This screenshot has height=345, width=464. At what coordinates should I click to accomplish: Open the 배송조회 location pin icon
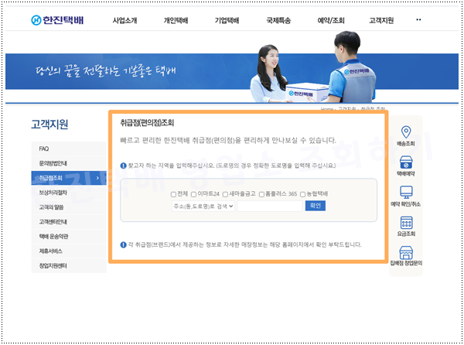pos(406,132)
